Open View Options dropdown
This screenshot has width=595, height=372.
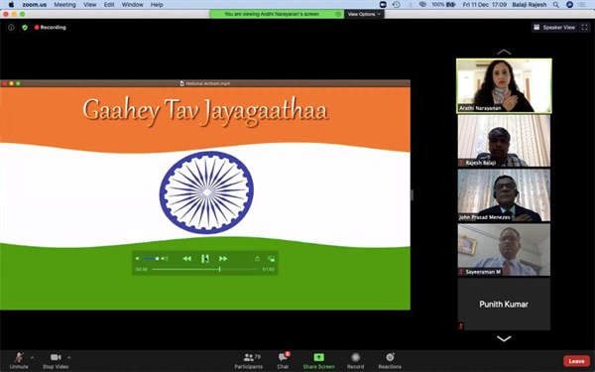pyautogui.click(x=364, y=14)
